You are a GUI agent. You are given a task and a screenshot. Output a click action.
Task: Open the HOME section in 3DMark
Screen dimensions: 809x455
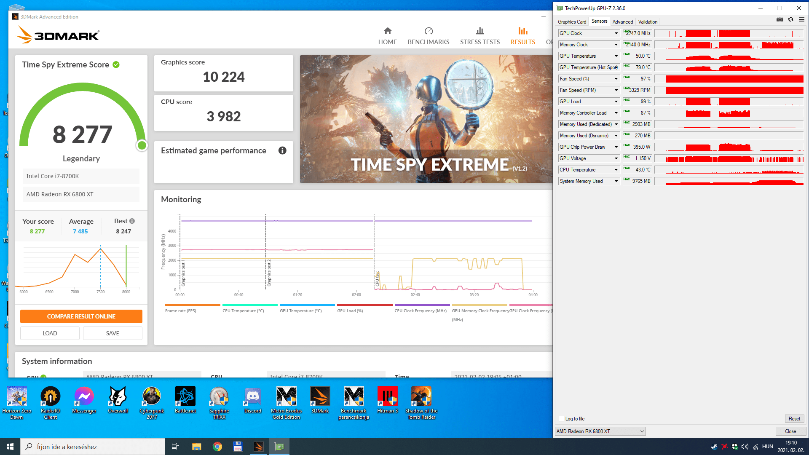tap(387, 36)
